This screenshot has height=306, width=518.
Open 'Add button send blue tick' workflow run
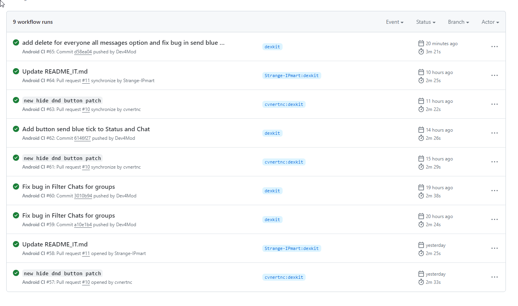tap(86, 129)
